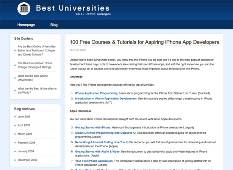Viewport: 233px width, 170px height.
Task: Open Introduction to iPhone Application Development link
Action: (x=106, y=99)
